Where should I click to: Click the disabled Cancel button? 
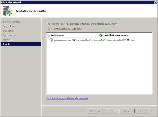click(x=144, y=111)
